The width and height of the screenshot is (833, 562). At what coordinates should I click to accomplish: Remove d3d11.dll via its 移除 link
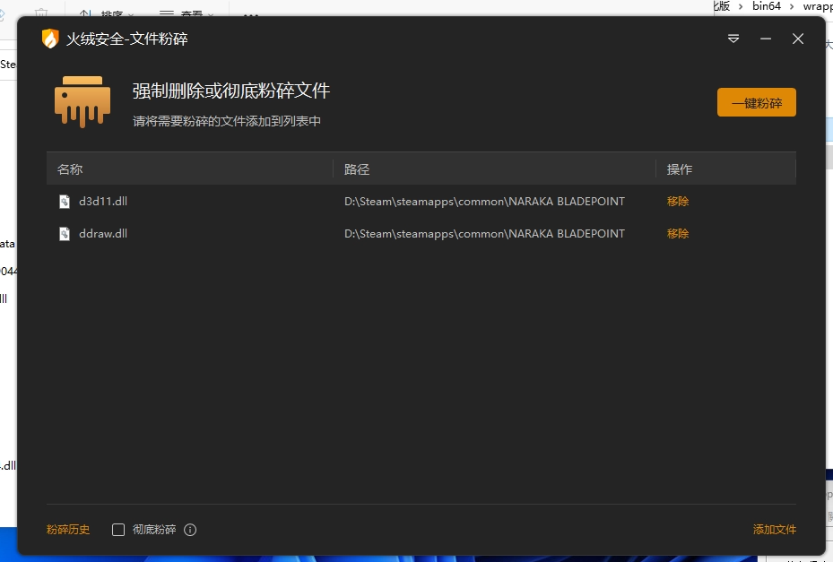tap(677, 202)
